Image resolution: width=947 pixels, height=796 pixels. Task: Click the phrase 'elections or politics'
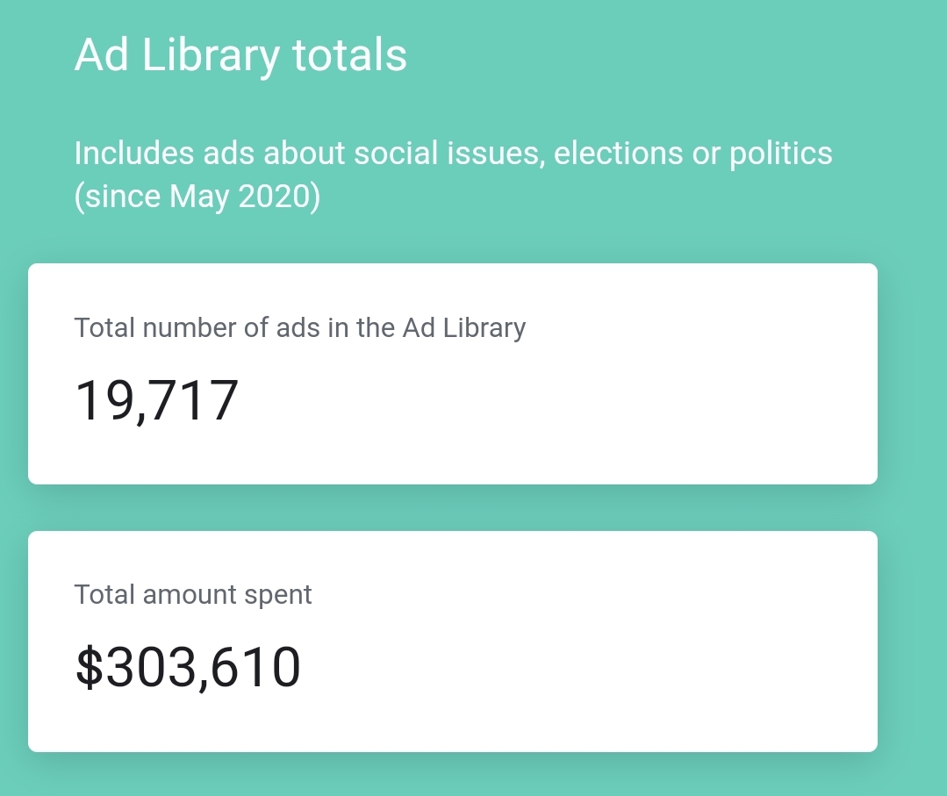click(x=693, y=153)
